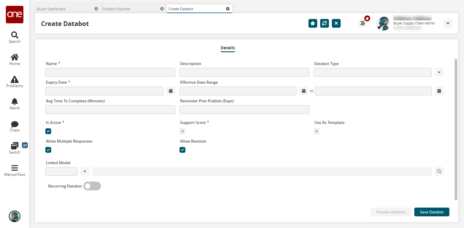Click into the Name input field
Viewport: 464px width, 228px height.
click(x=110, y=72)
